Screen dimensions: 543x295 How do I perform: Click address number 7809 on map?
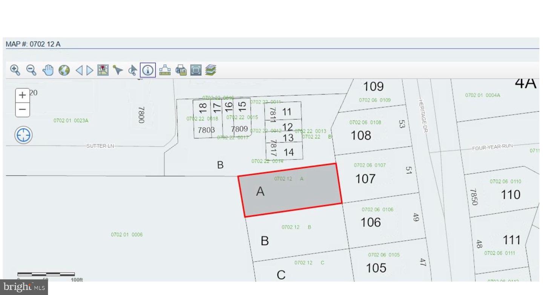[x=239, y=129]
